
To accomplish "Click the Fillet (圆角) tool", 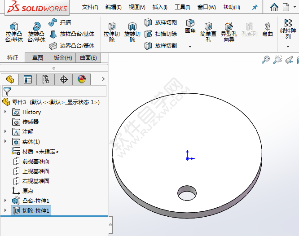I will (190, 26).
